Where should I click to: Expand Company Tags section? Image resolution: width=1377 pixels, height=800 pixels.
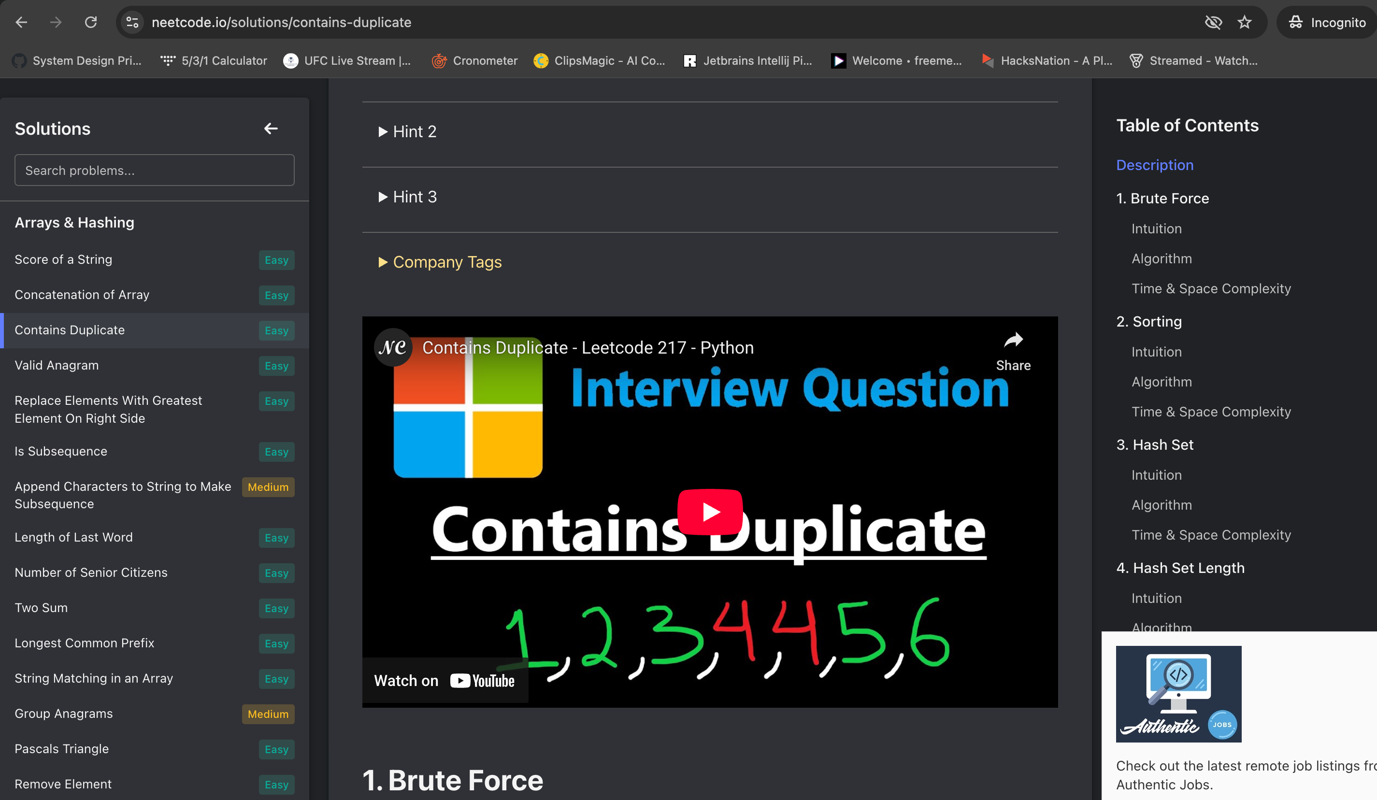click(441, 262)
